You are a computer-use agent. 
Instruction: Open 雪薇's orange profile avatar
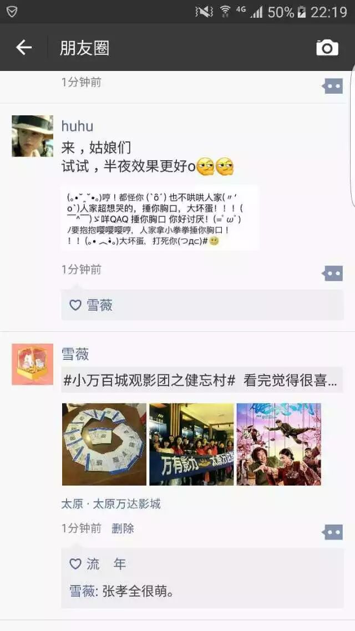click(33, 364)
